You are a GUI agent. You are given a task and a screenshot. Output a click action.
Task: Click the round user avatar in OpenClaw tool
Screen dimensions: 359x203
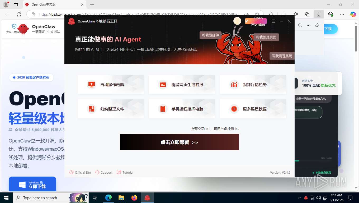click(x=237, y=21)
